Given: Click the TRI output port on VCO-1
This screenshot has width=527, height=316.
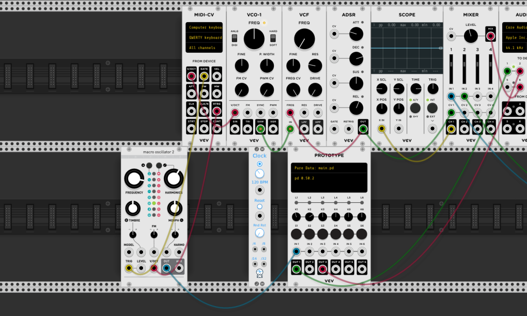Looking at the screenshot, I should (247, 129).
